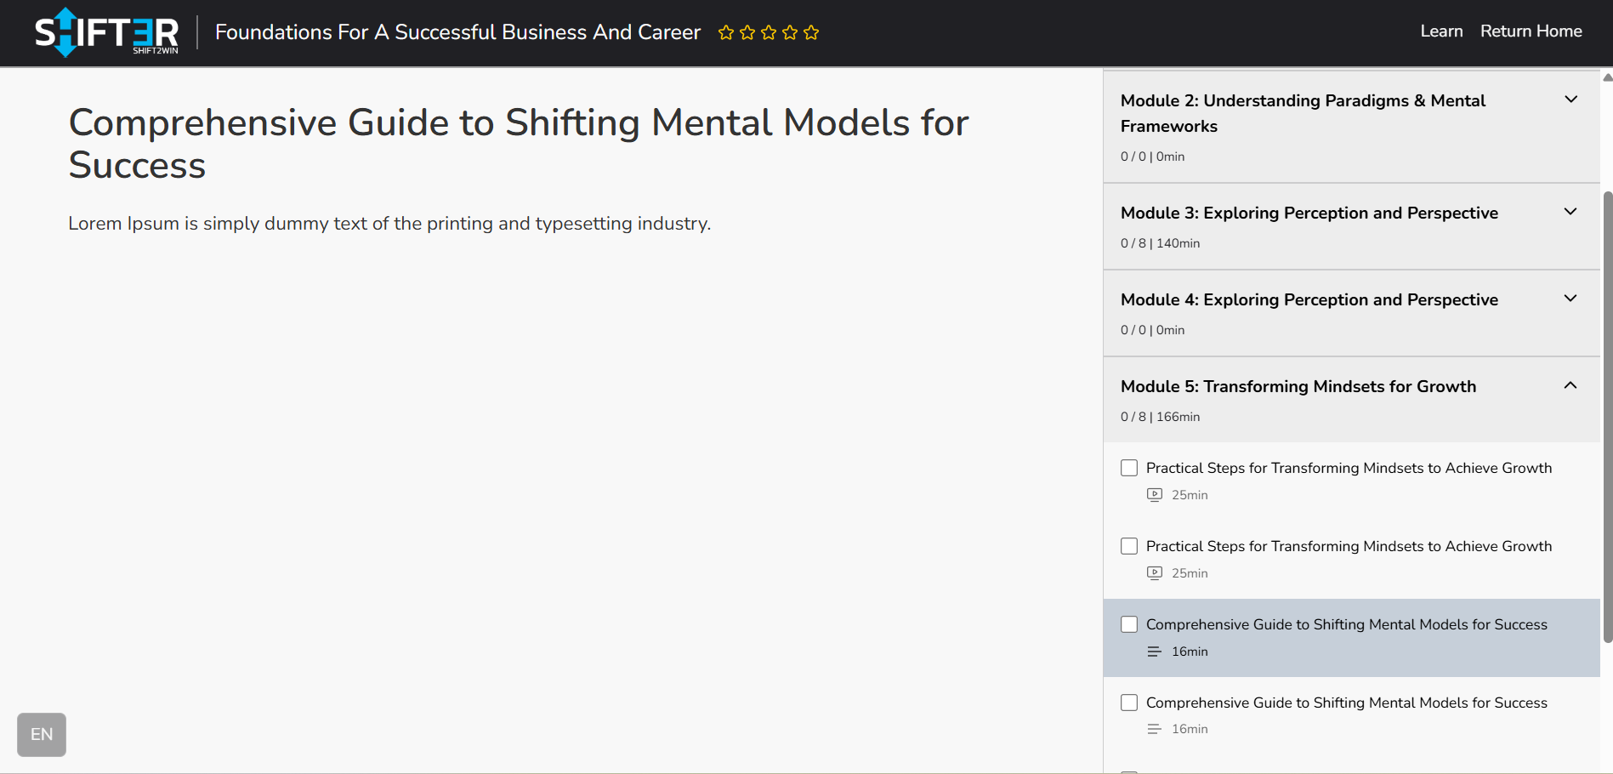1613x774 pixels.
Task: Expand Module 2 Understanding Paradigms section
Action: click(x=1570, y=100)
